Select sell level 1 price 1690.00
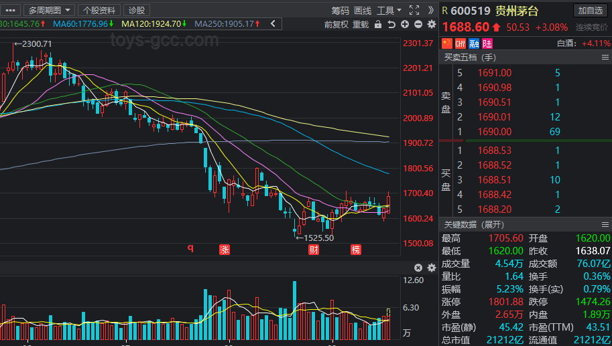This screenshot has height=346, width=612. [495, 132]
